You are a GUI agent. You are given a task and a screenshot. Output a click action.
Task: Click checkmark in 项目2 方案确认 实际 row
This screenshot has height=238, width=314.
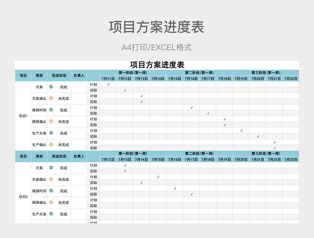point(142,183)
